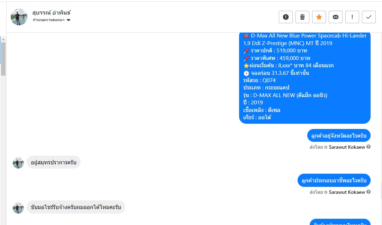Flag conversation with plain exclamation mark button

click(352, 17)
